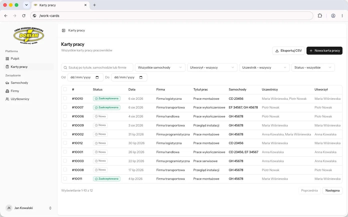Click the Nowa status badge of #10009

pos(100,125)
